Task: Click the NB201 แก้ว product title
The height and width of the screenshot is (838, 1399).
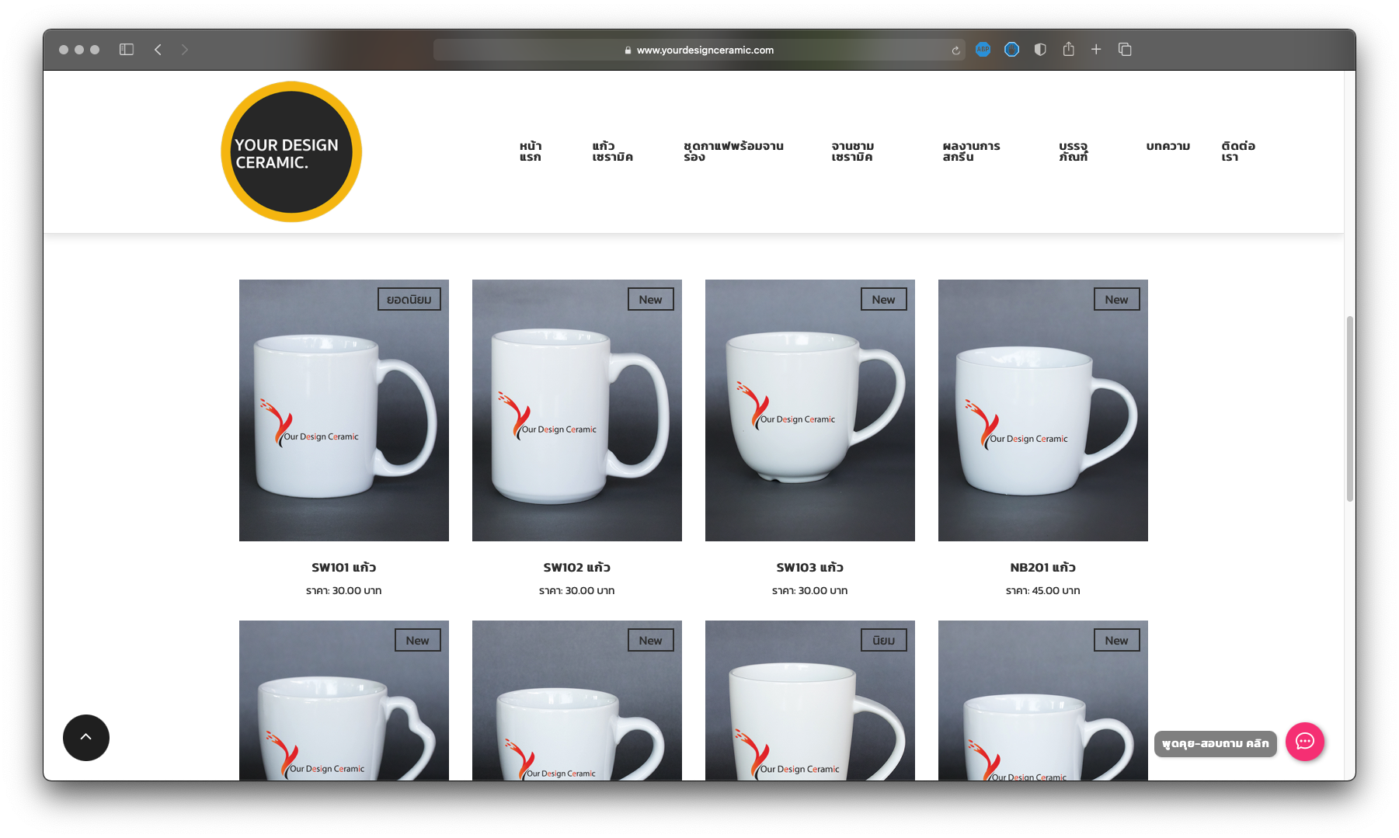Action: pyautogui.click(x=1043, y=568)
